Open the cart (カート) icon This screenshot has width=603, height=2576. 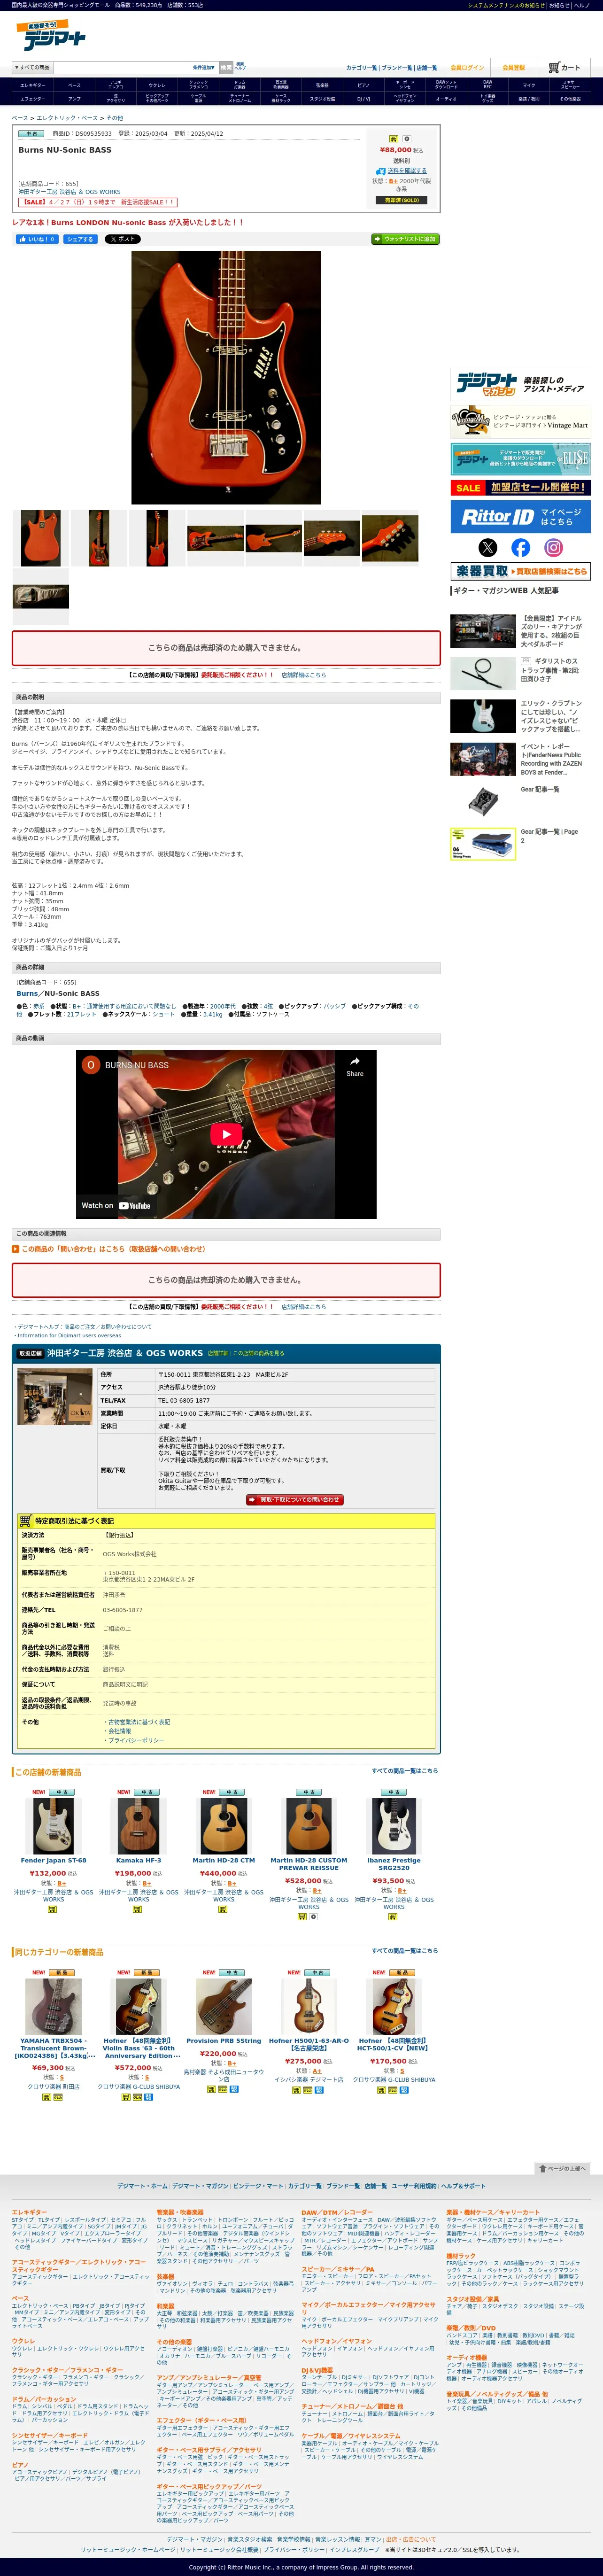tap(564, 67)
